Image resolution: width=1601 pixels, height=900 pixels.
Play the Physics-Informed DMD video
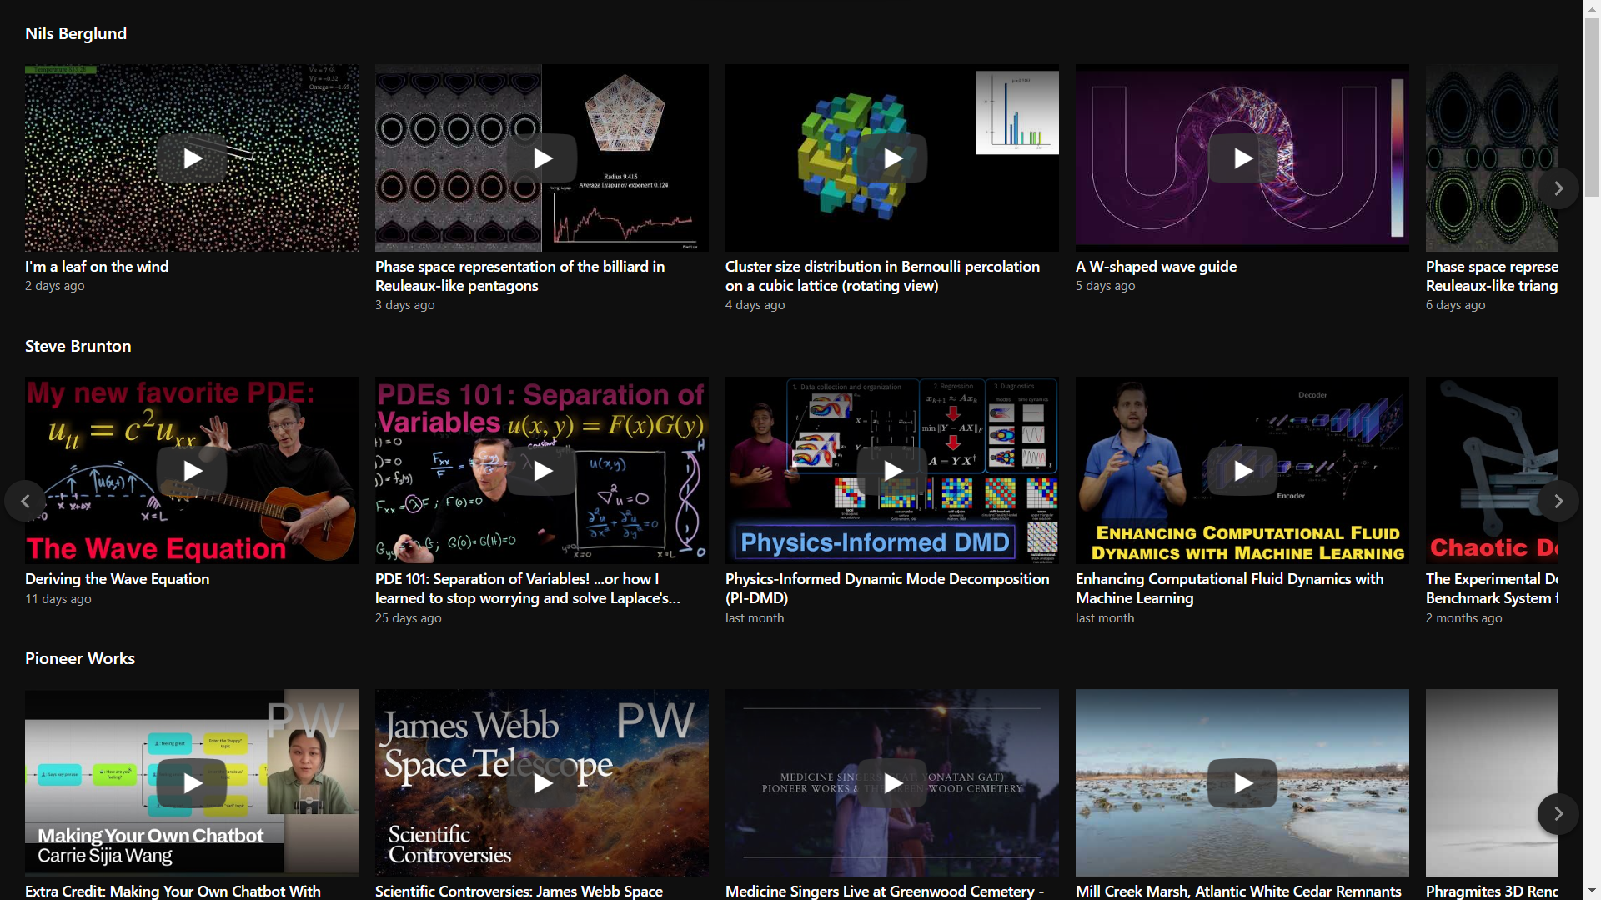point(892,471)
